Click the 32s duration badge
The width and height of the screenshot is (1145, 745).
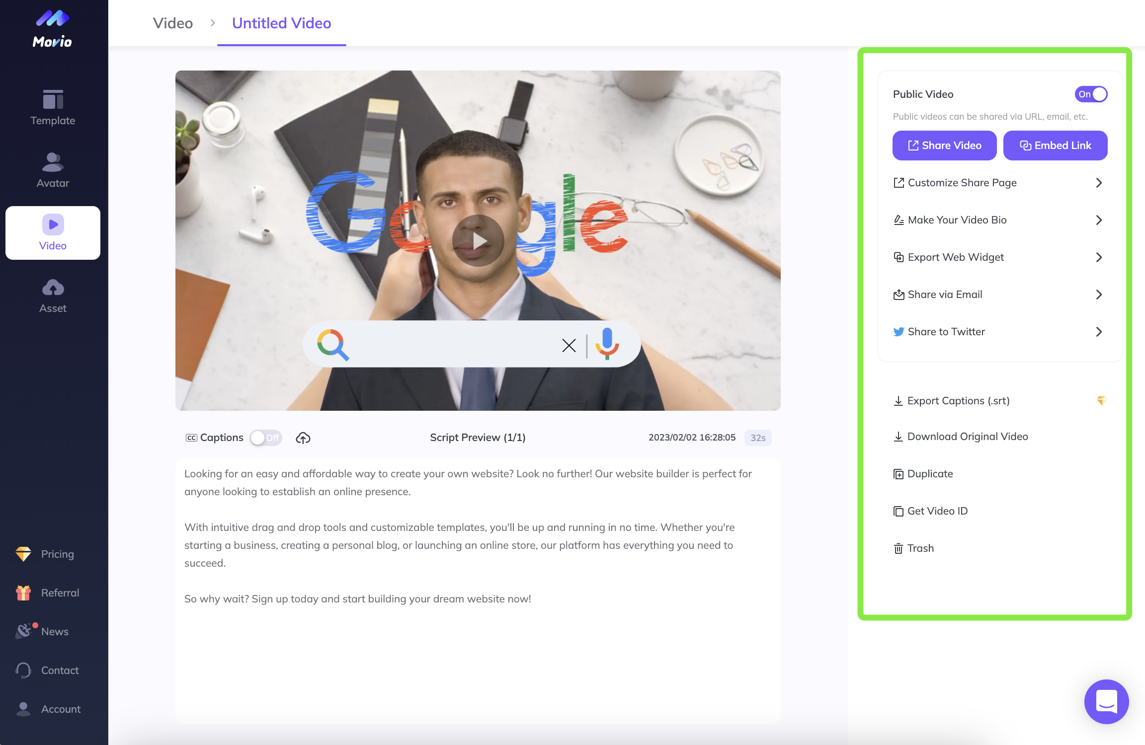tap(758, 438)
